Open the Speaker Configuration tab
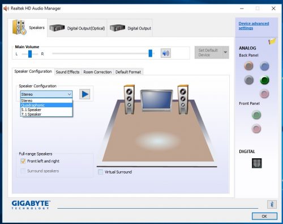283x224 pixels. coord(33,71)
